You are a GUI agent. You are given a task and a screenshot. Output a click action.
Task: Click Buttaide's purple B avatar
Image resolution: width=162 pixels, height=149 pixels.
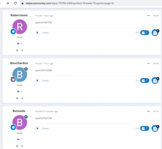tap(20, 122)
